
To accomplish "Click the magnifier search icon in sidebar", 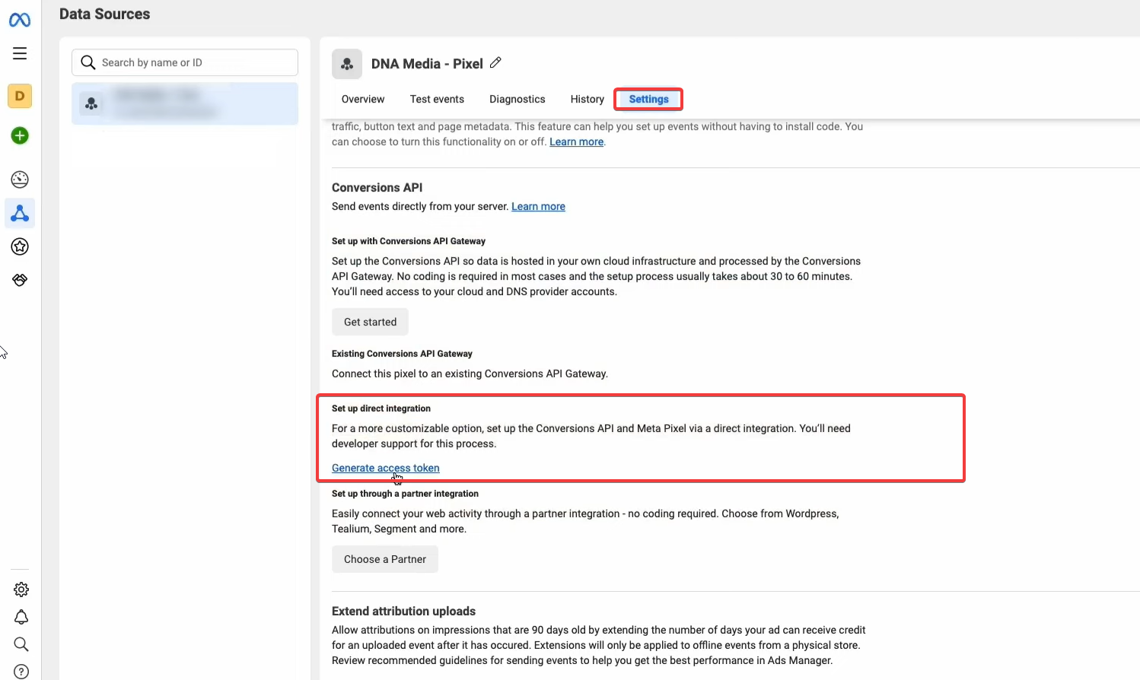I will 21,644.
